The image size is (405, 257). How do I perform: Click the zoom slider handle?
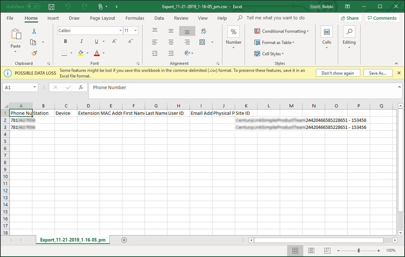pos(359,251)
